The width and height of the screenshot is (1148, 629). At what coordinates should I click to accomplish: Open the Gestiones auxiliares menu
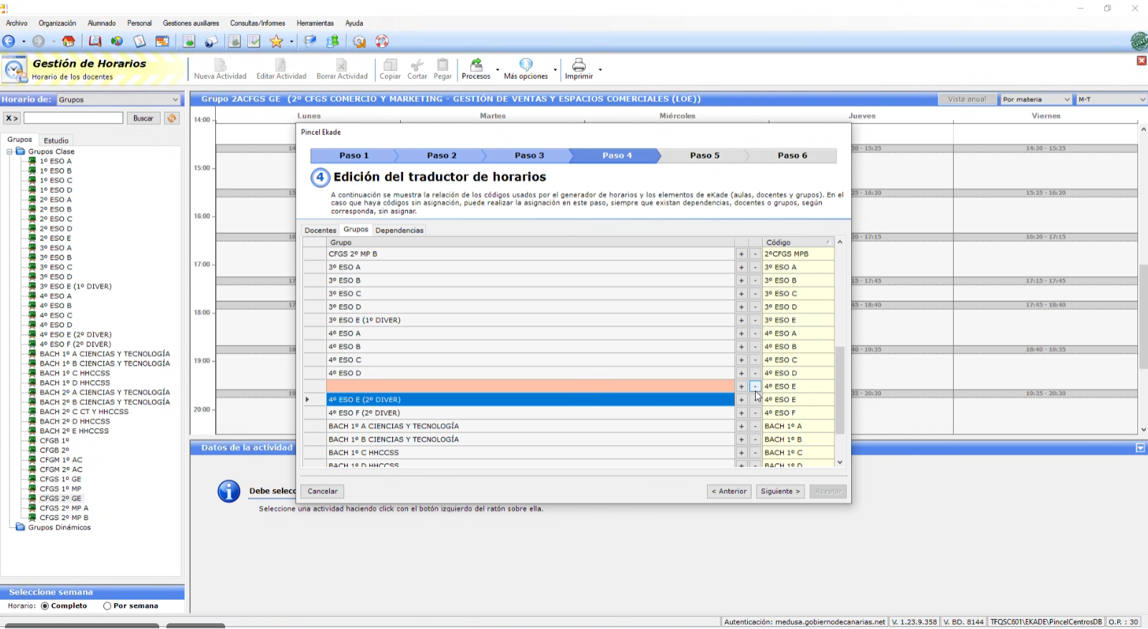[191, 23]
